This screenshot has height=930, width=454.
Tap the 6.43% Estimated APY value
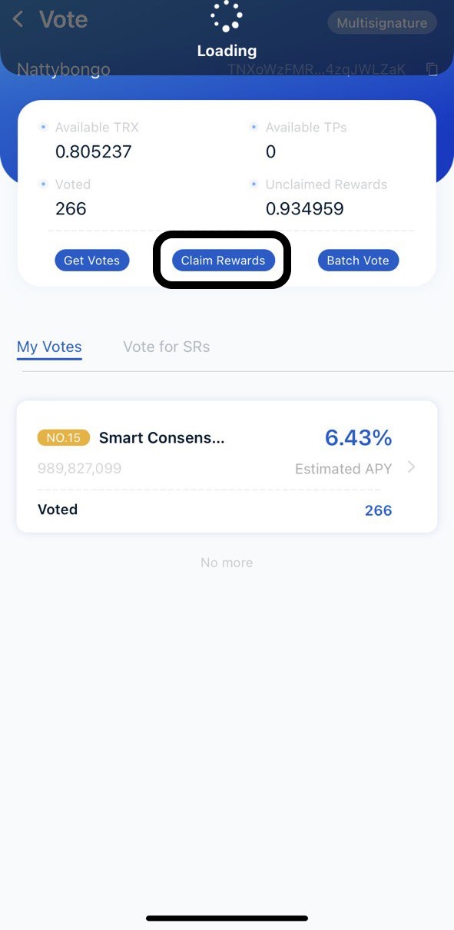358,437
